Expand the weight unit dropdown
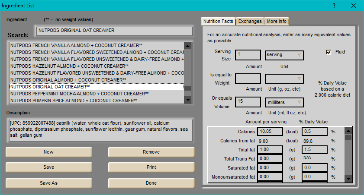This screenshot has width=364, height=195. click(x=284, y=79)
